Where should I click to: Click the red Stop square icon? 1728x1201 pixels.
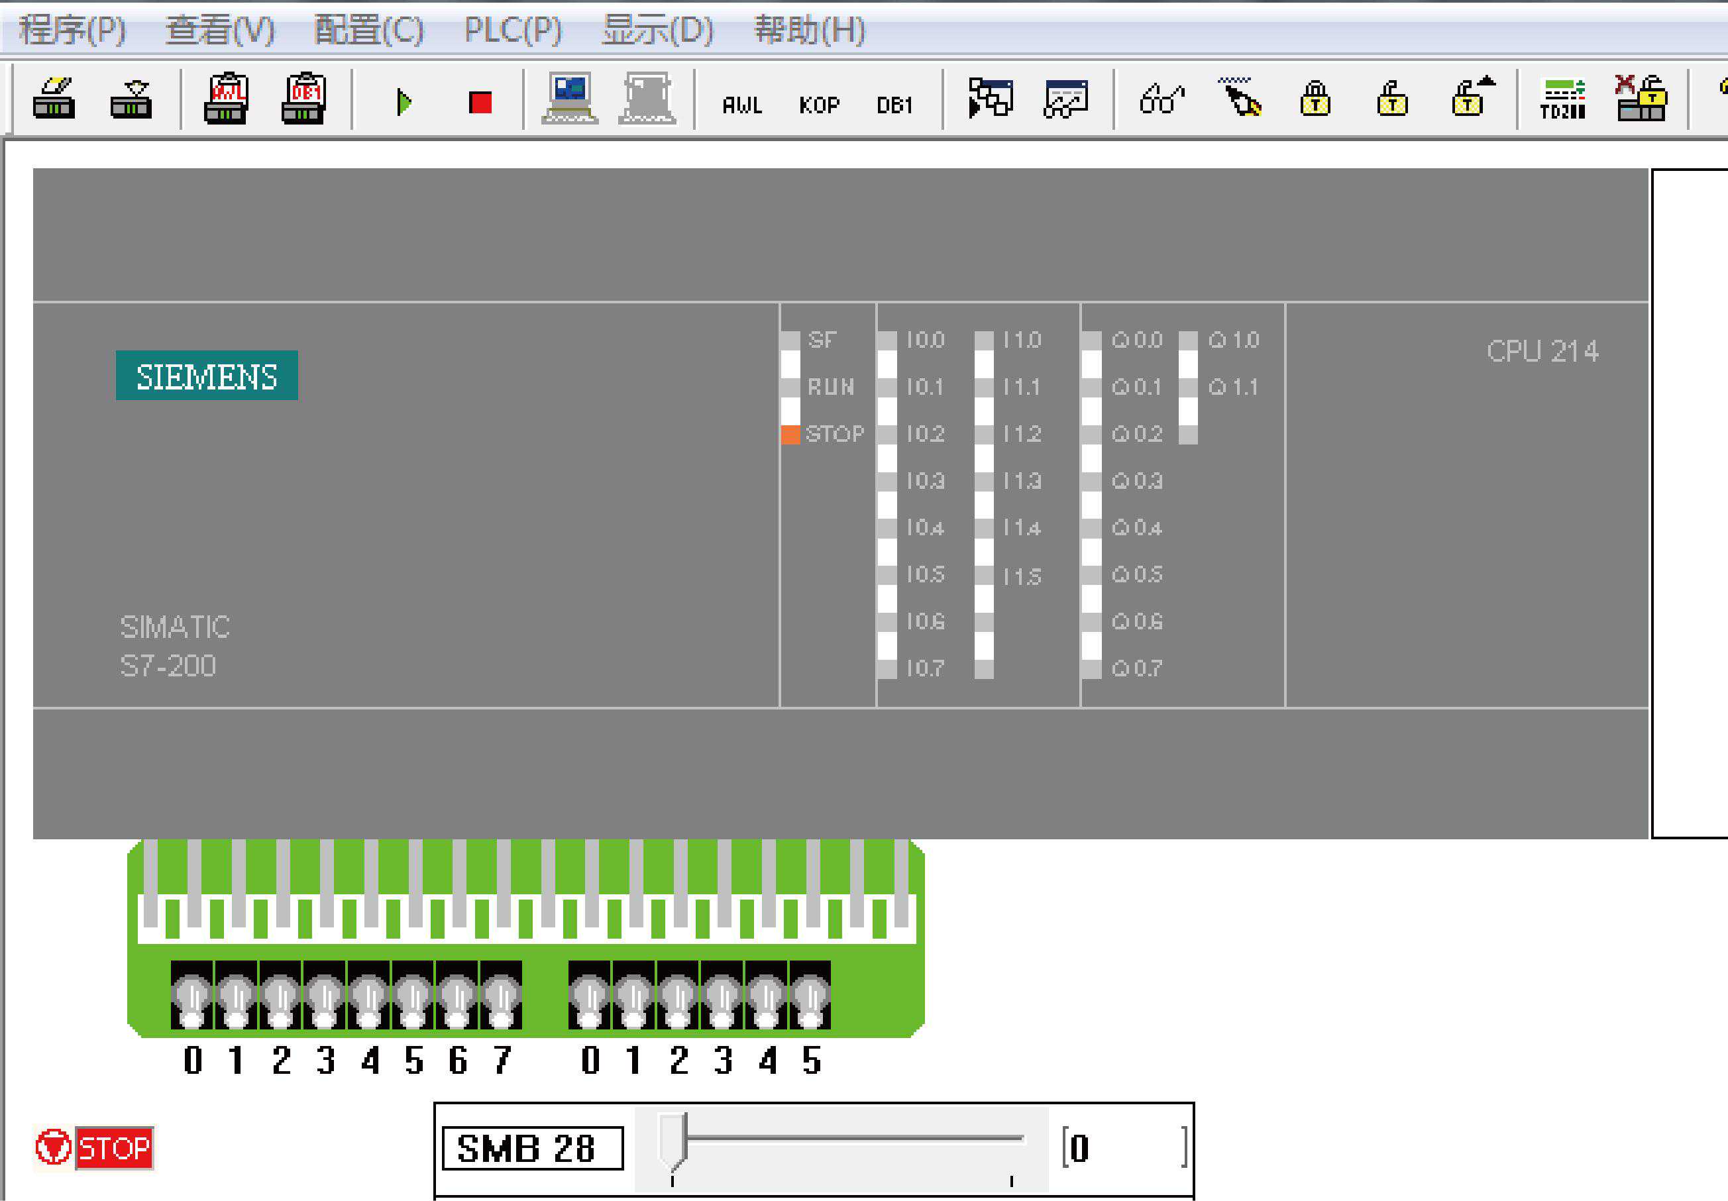(480, 101)
